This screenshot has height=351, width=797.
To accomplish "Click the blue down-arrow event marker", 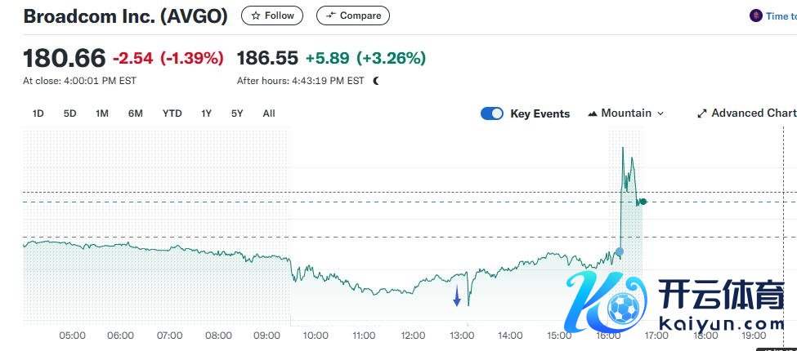I will (x=457, y=299).
